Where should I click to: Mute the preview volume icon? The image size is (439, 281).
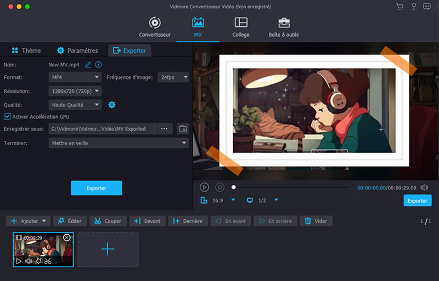(x=424, y=188)
